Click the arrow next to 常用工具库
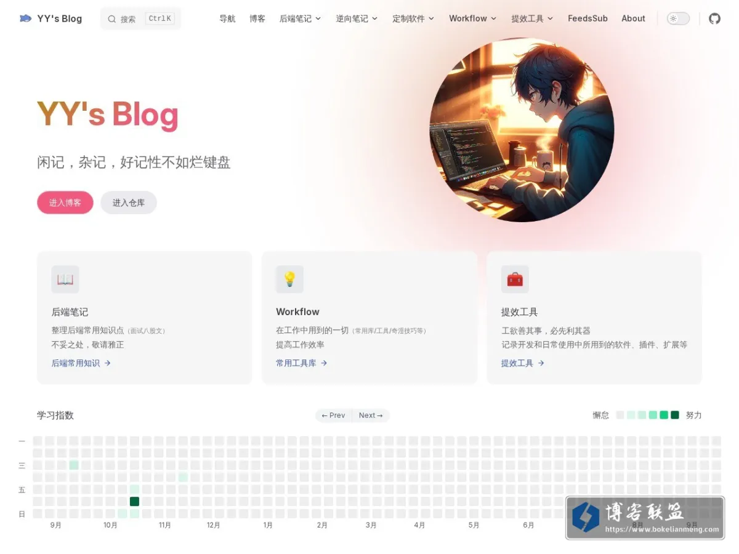The image size is (739, 554). [x=324, y=363]
